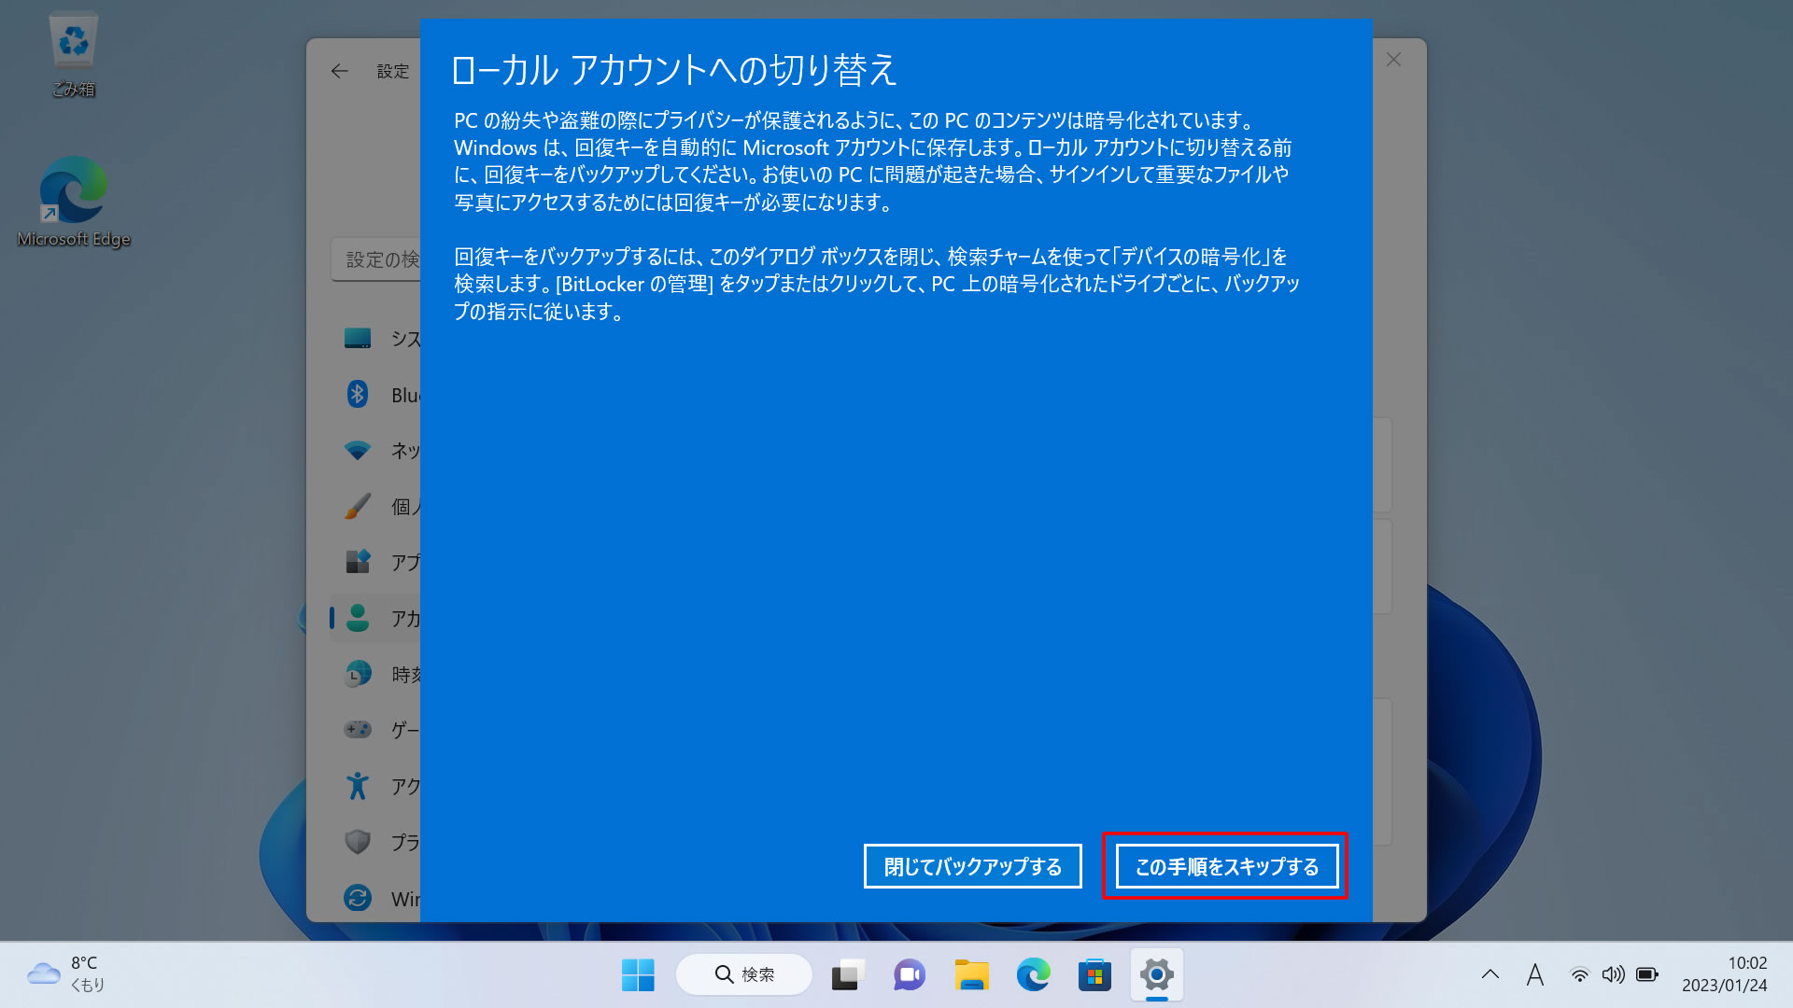
Task: Open the clock showing 10:02 2023/01/24
Action: pos(1724,974)
